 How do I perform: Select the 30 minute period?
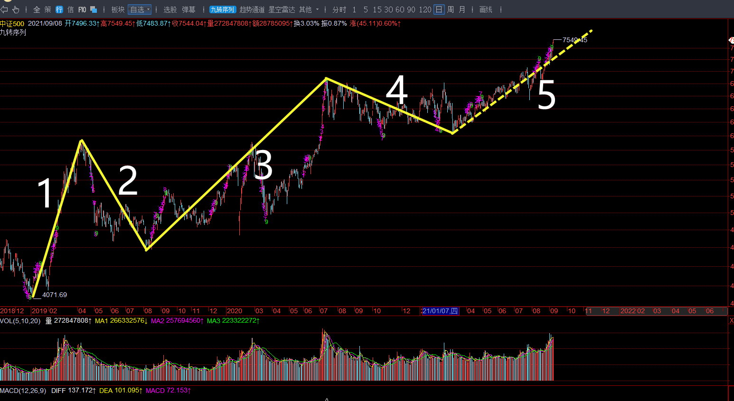[x=388, y=9]
